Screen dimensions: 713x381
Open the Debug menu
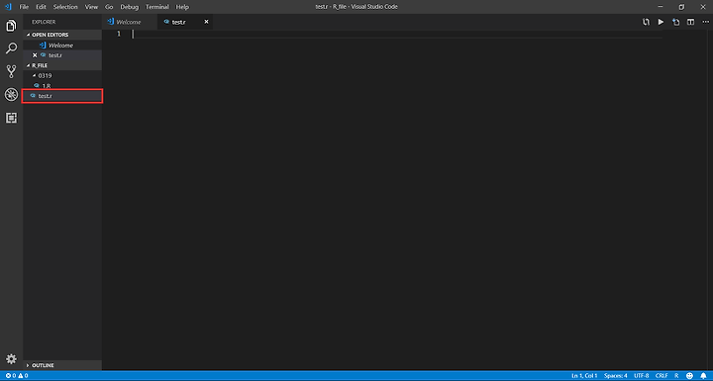(x=129, y=7)
